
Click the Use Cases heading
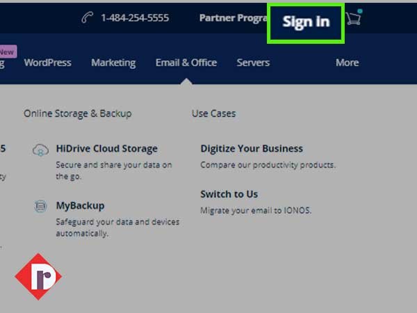(x=214, y=113)
